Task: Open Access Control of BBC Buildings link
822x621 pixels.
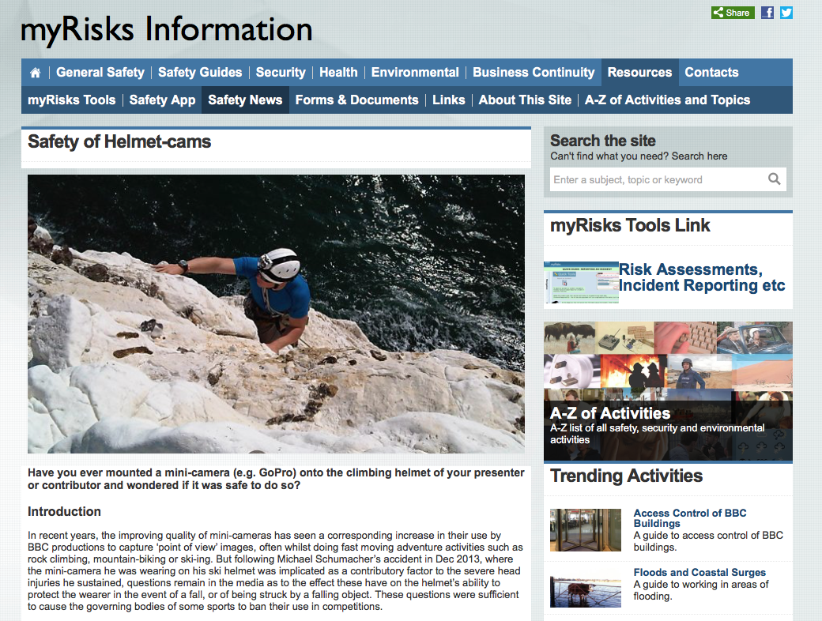Action: pos(690,517)
